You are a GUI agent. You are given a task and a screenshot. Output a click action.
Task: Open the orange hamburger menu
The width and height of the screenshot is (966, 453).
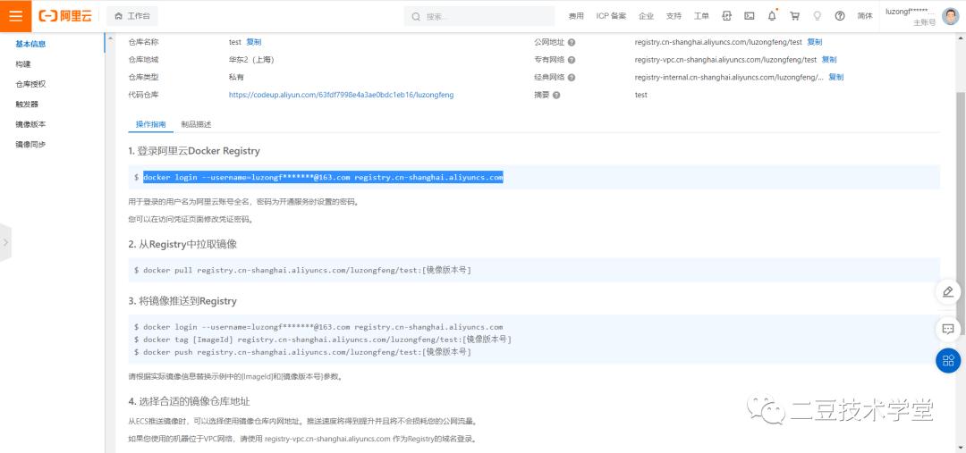tap(15, 16)
